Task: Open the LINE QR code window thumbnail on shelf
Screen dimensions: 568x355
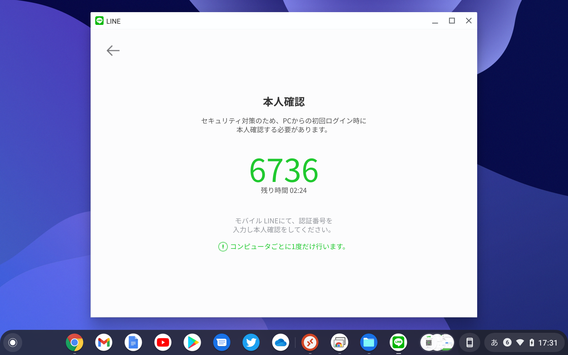Action: pyautogui.click(x=437, y=342)
